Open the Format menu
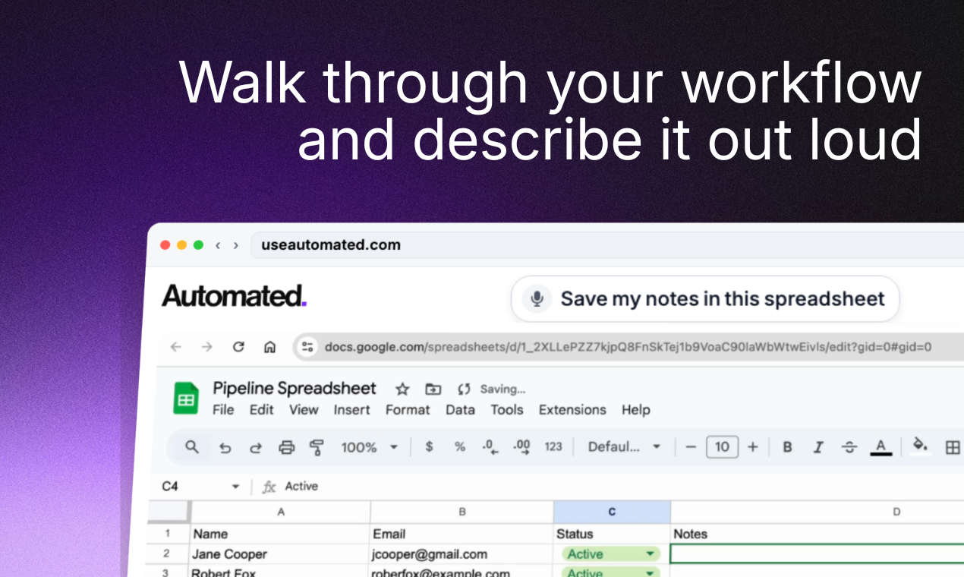Viewport: 964px width, 577px height. point(407,409)
